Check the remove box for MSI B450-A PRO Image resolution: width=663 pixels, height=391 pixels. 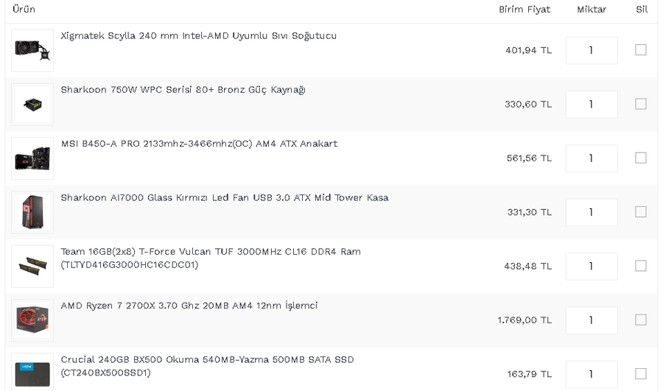coord(641,158)
